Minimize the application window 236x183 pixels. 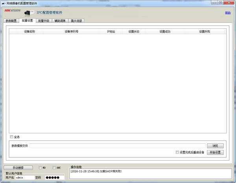pos(214,3)
